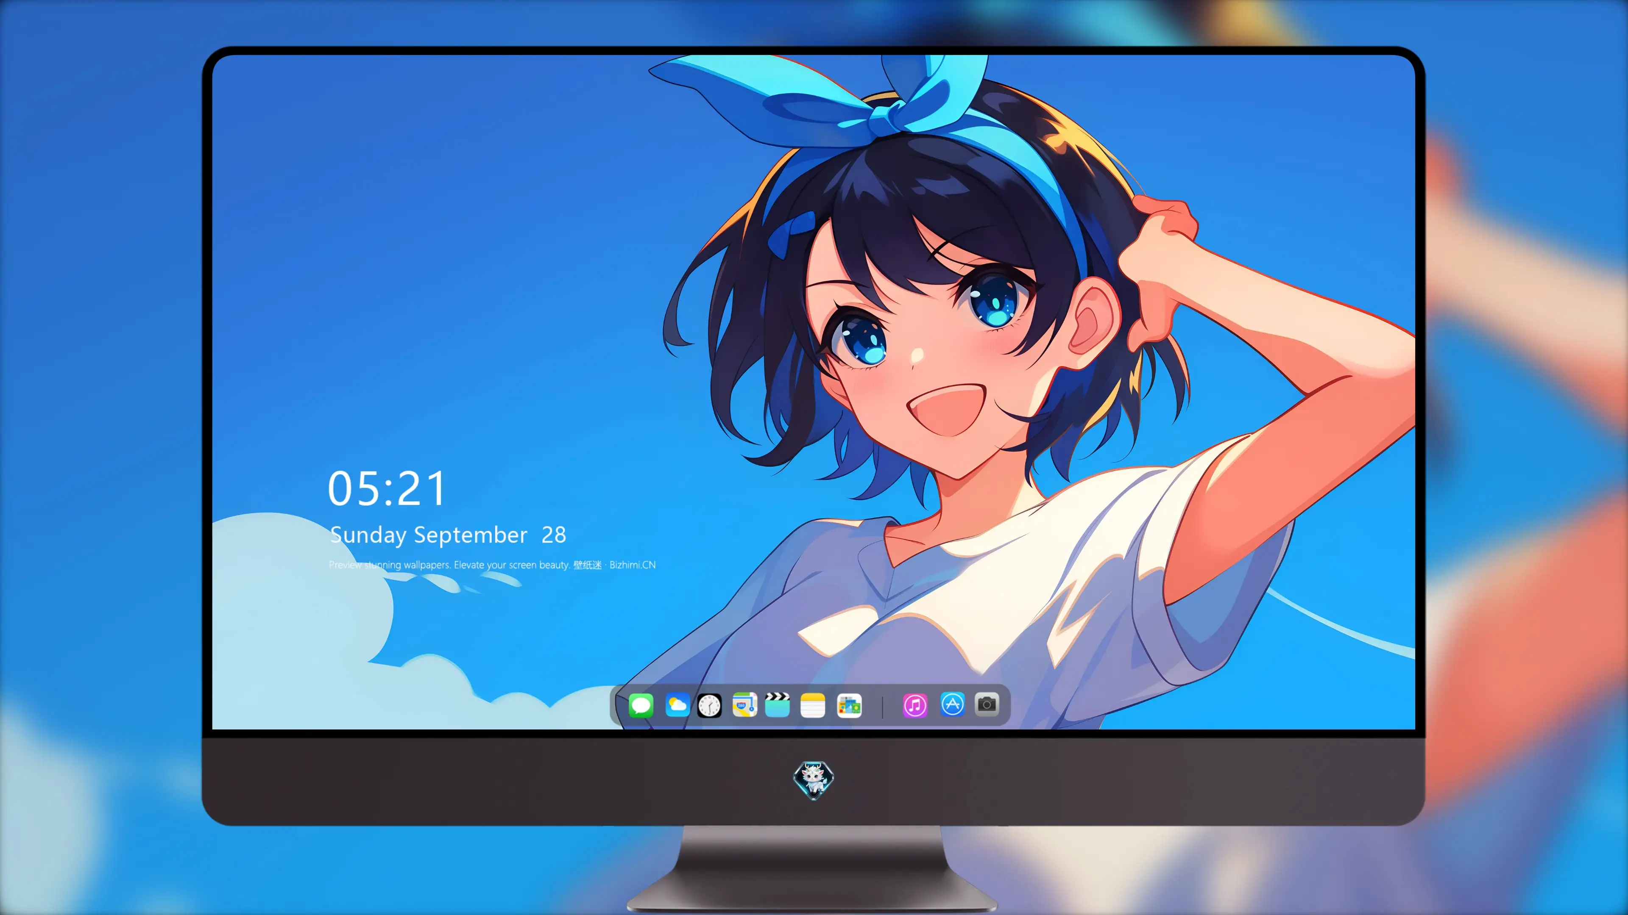This screenshot has height=915, width=1628.
Task: Open the Clock app in the dock
Action: coord(709,705)
